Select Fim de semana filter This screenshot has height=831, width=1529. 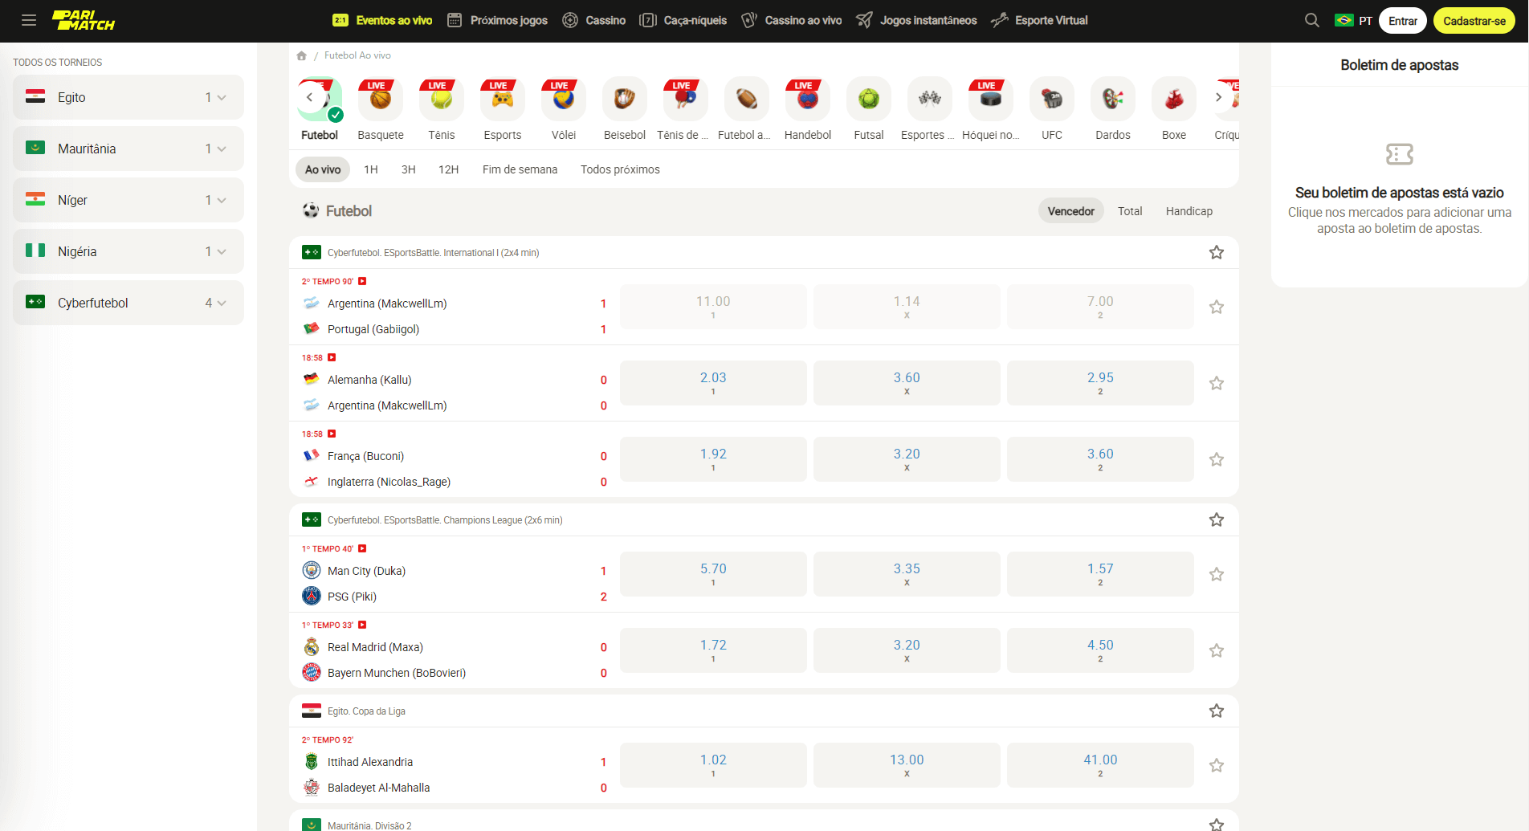[520, 169]
